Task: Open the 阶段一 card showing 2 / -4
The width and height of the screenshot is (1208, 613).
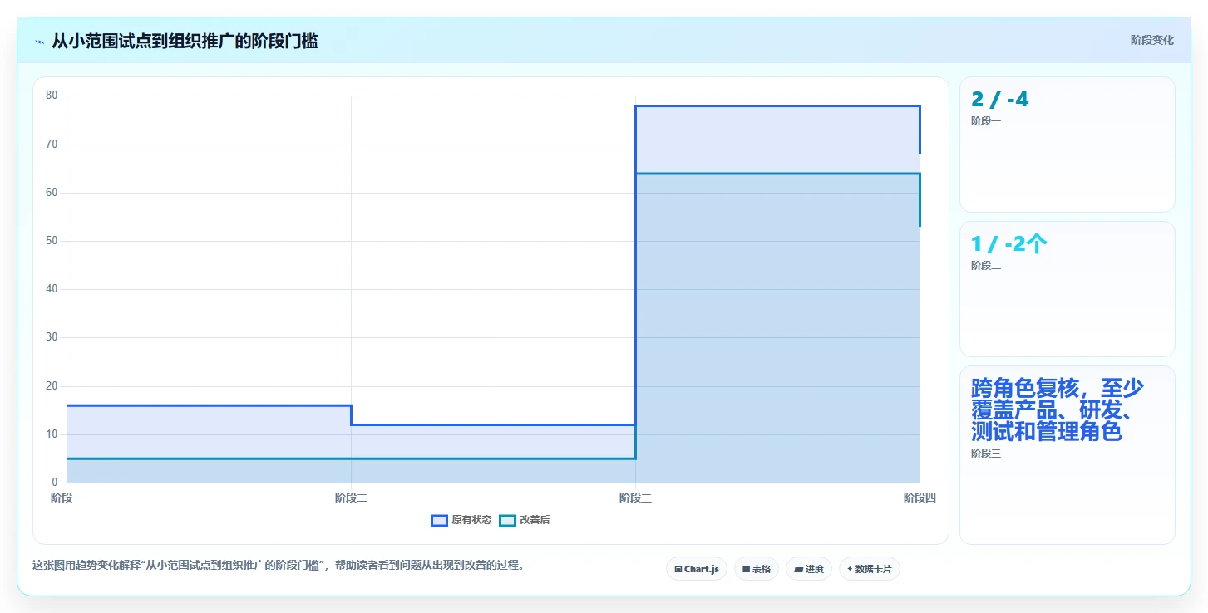Action: 1067,145
